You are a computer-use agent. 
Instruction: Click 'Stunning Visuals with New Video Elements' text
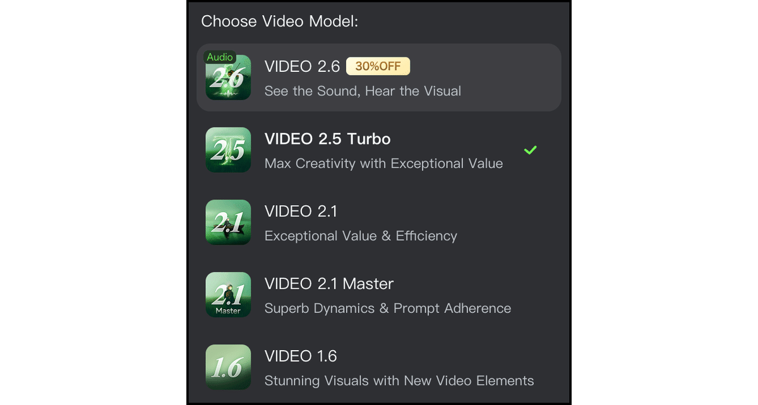(x=399, y=381)
